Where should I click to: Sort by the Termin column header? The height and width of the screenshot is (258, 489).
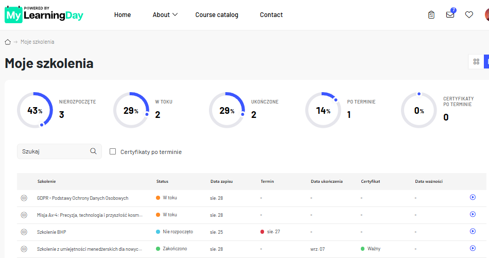point(267,181)
